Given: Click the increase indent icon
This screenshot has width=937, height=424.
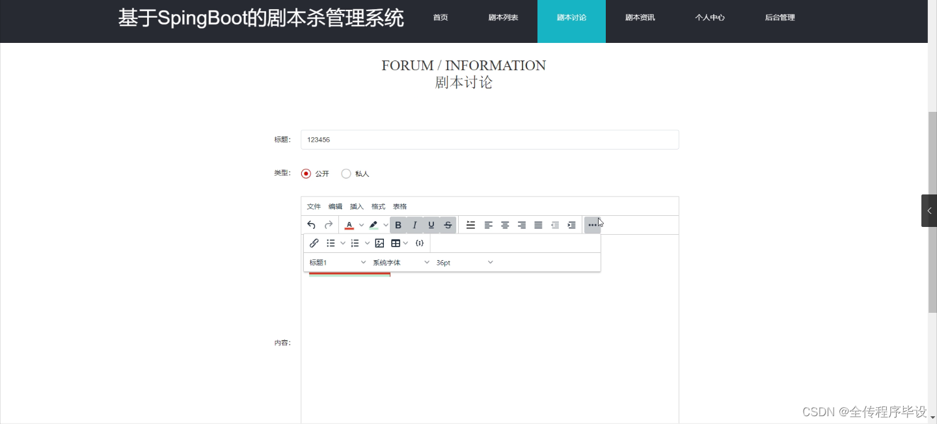Looking at the screenshot, I should point(571,225).
